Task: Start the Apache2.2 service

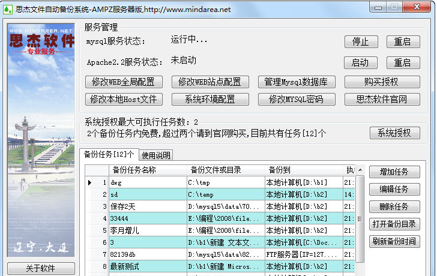Action: point(360,62)
